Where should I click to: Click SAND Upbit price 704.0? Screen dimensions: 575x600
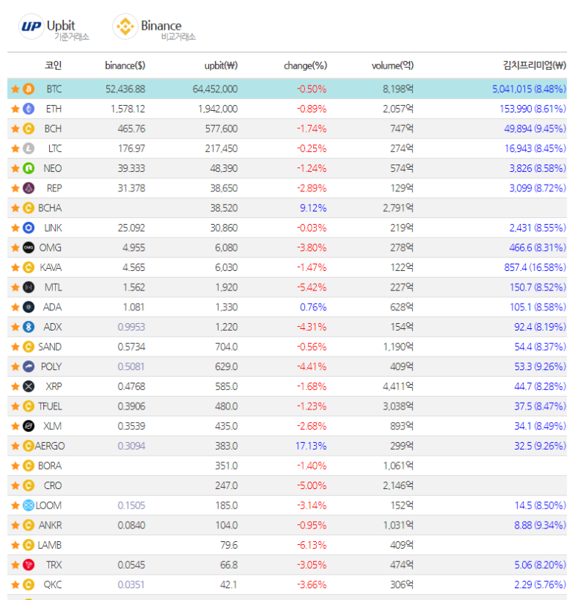click(x=226, y=347)
